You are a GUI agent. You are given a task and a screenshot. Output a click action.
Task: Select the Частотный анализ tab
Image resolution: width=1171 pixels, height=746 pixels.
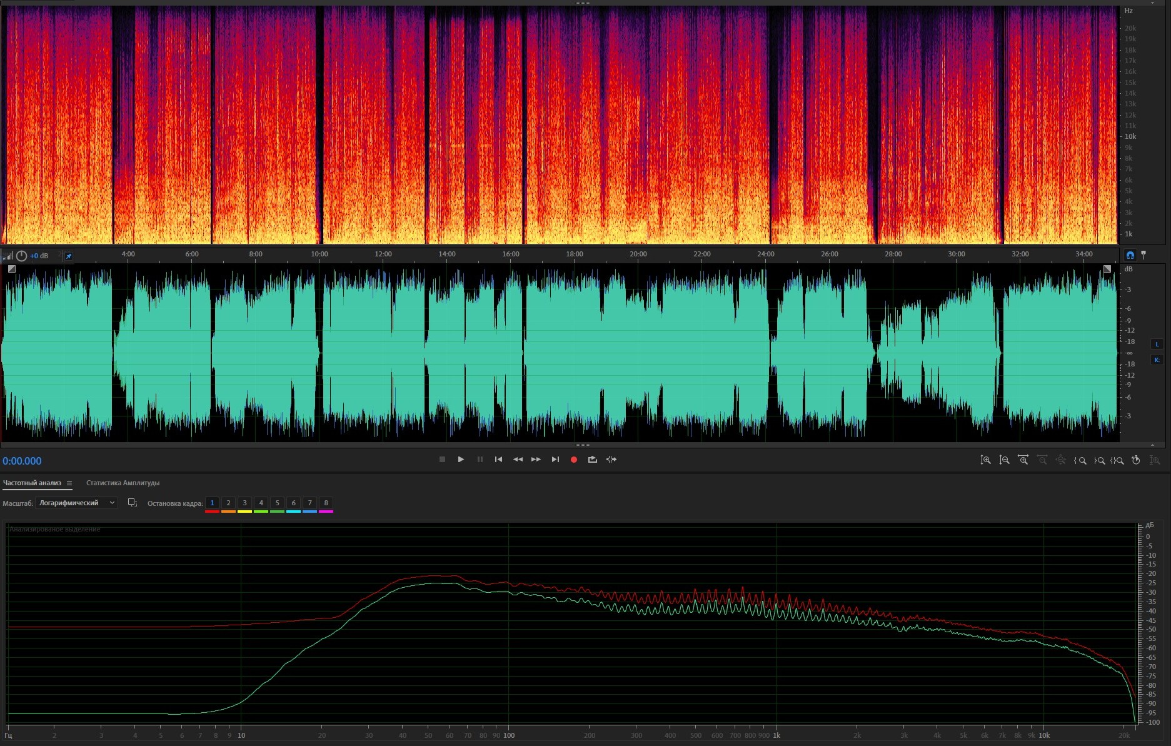[x=32, y=483]
